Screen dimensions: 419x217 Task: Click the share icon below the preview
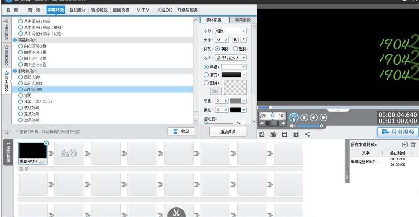pos(307,134)
